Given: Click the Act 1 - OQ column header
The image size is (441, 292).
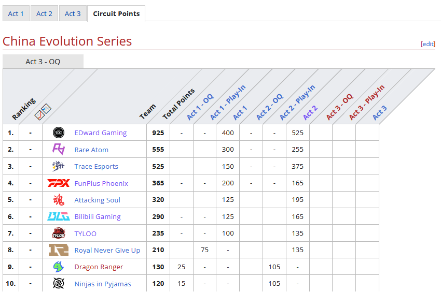Looking at the screenshot, I should [200, 107].
